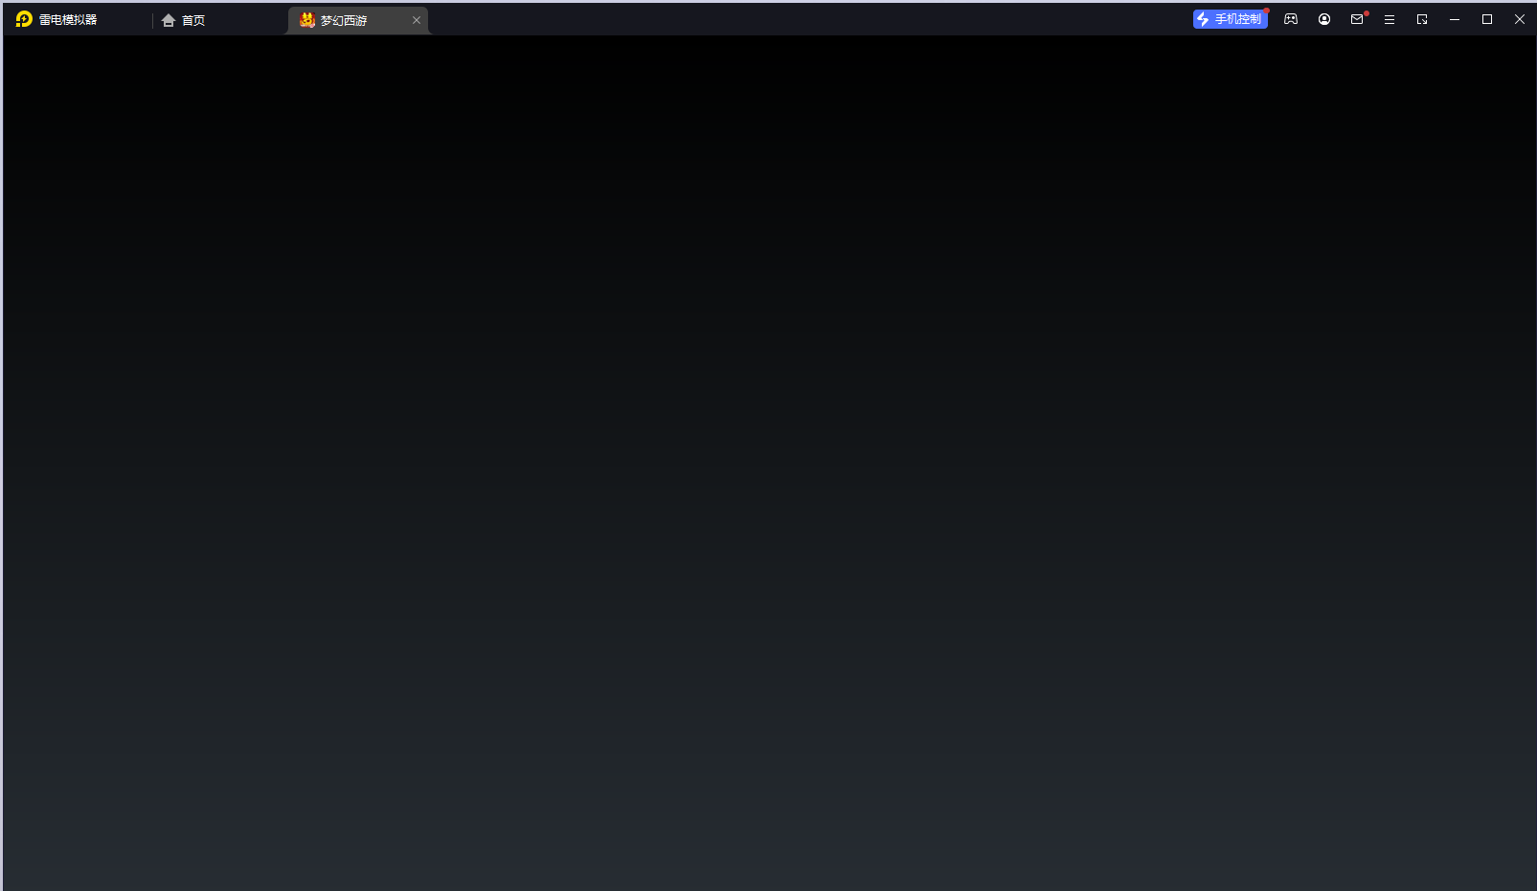Close the 梦幻西游 tab
Viewport: 1537px width, 891px height.
(x=417, y=20)
